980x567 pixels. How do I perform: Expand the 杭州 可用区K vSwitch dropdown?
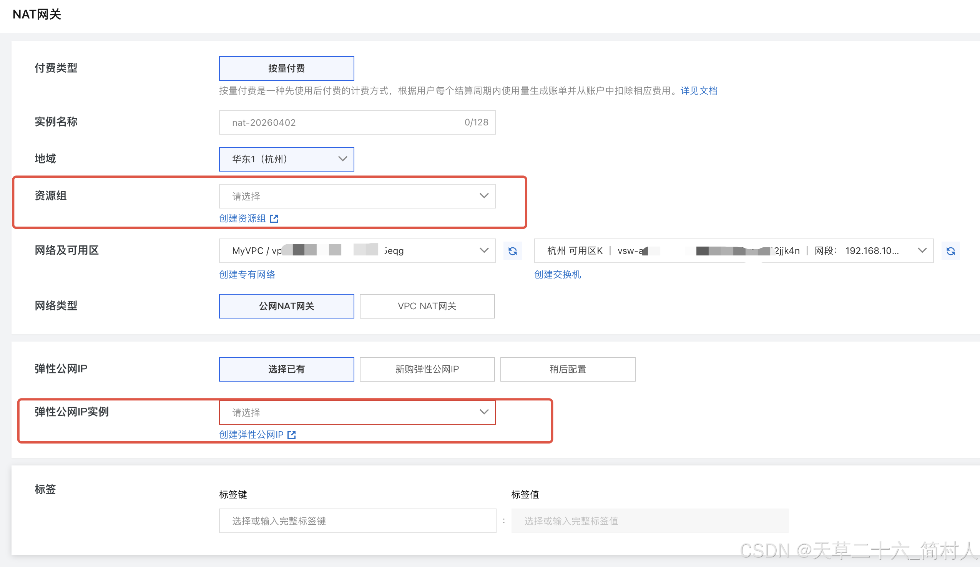(x=733, y=251)
